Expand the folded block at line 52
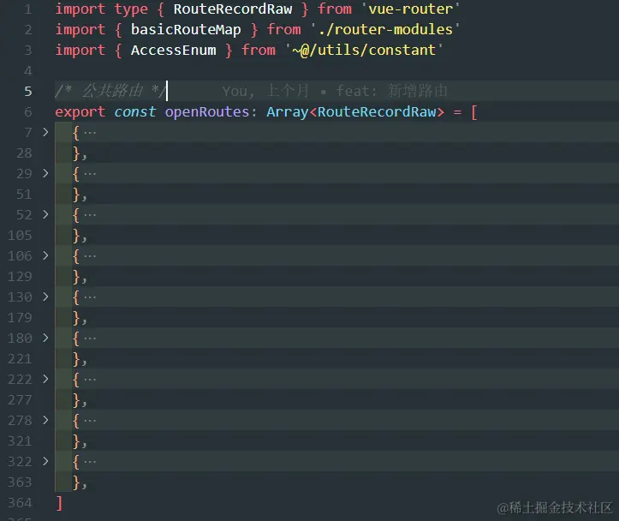 (45, 214)
